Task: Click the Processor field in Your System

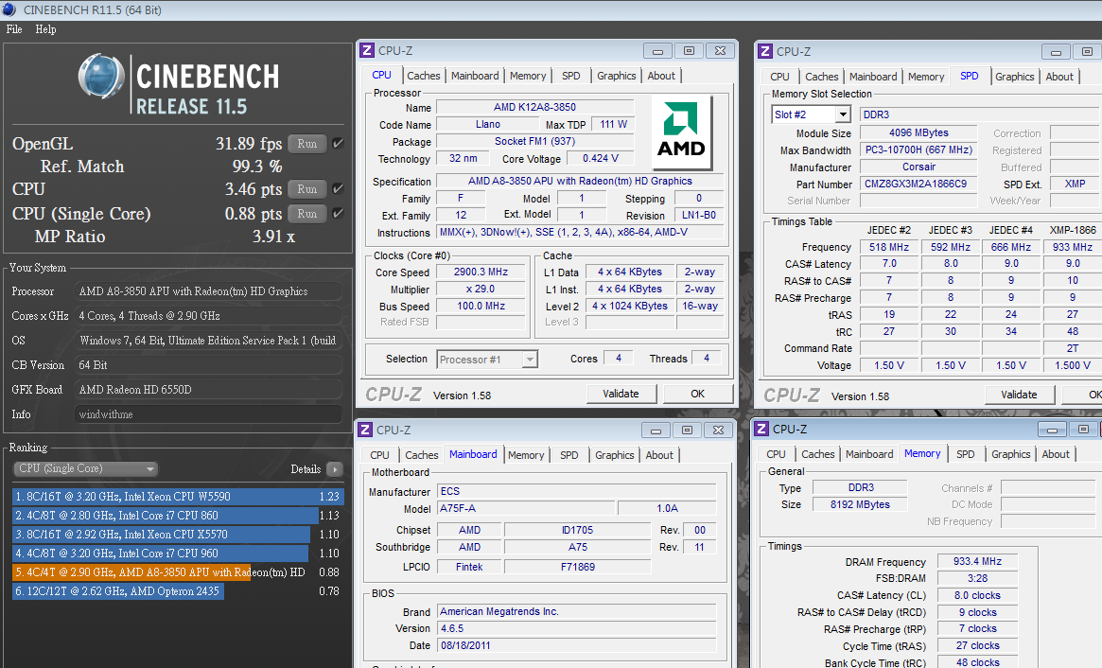Action: pyautogui.click(x=208, y=291)
